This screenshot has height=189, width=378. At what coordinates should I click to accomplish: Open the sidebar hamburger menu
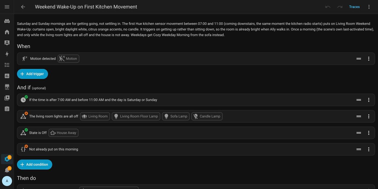coord(7,7)
